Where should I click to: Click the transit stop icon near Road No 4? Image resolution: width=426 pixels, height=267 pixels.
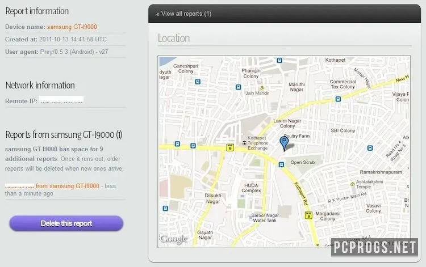pos(370,148)
